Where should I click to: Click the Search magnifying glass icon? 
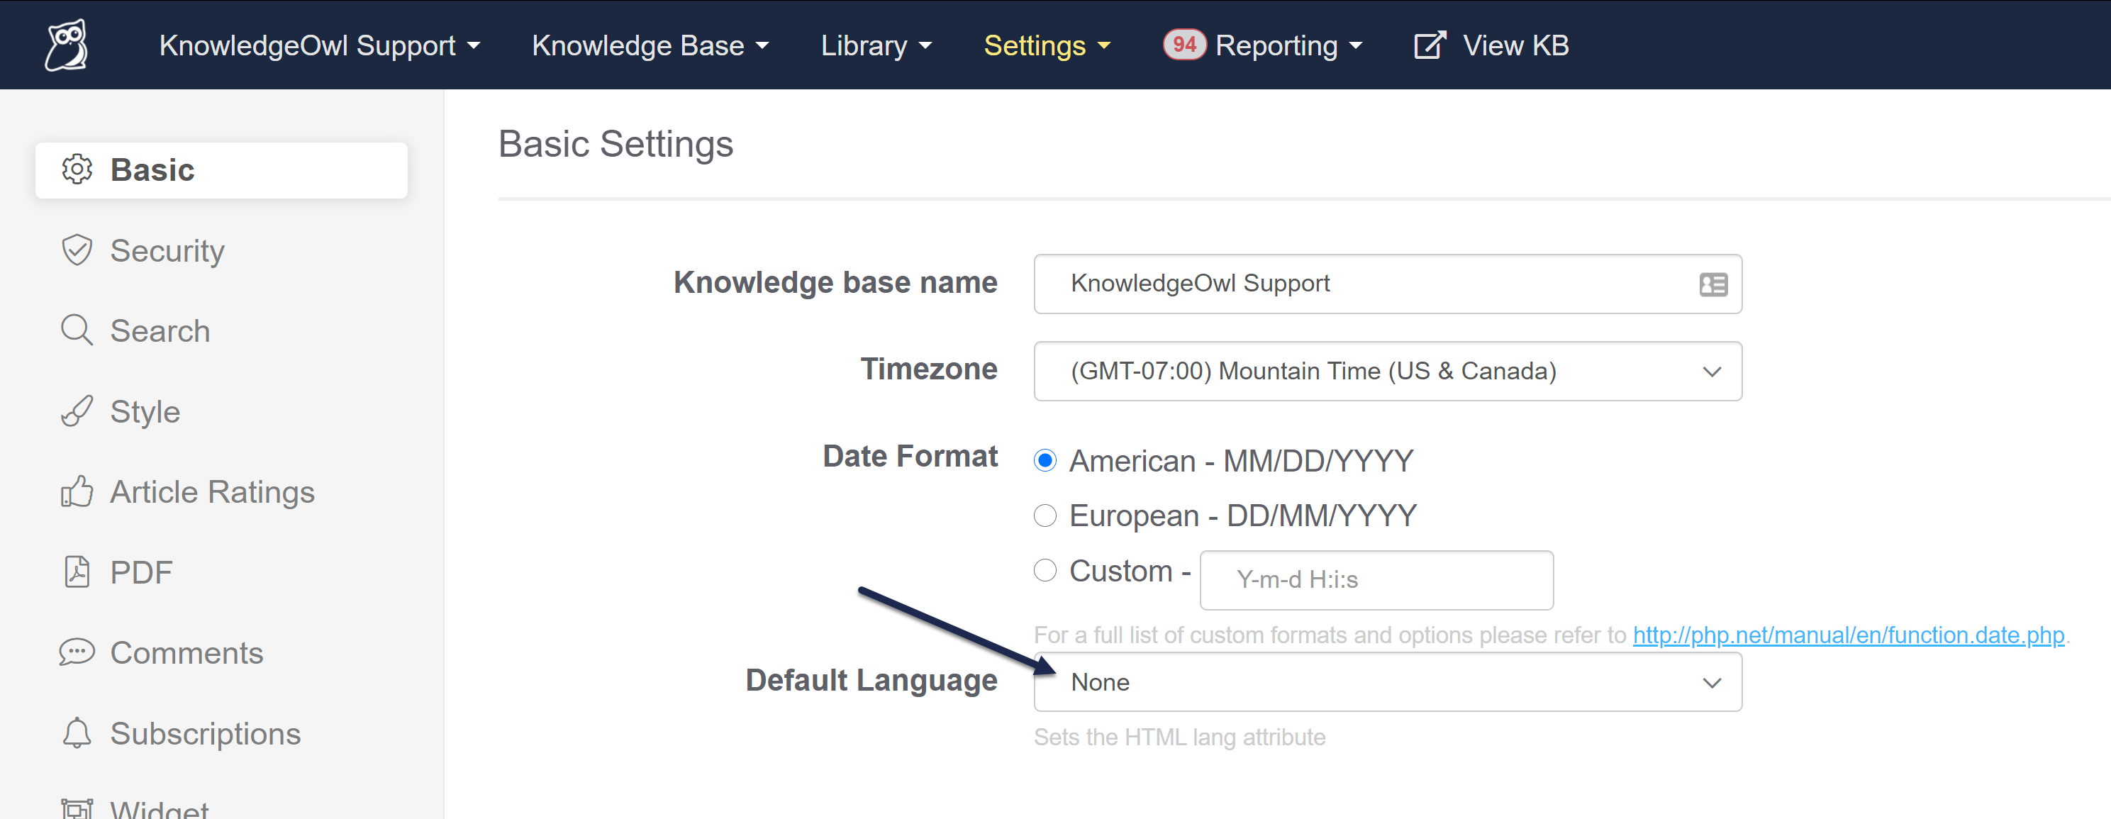click(77, 330)
